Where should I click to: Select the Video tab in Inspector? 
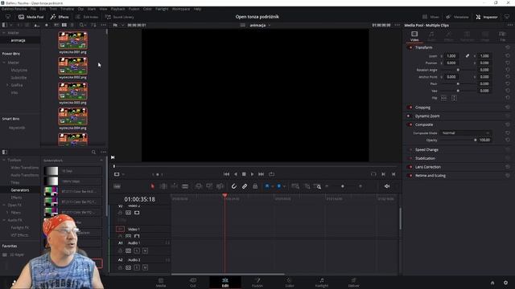coord(414,36)
